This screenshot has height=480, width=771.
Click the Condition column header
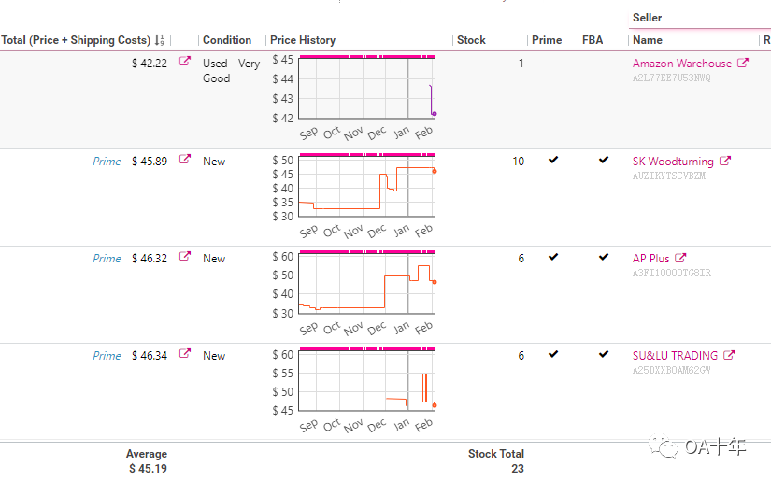pyautogui.click(x=227, y=40)
